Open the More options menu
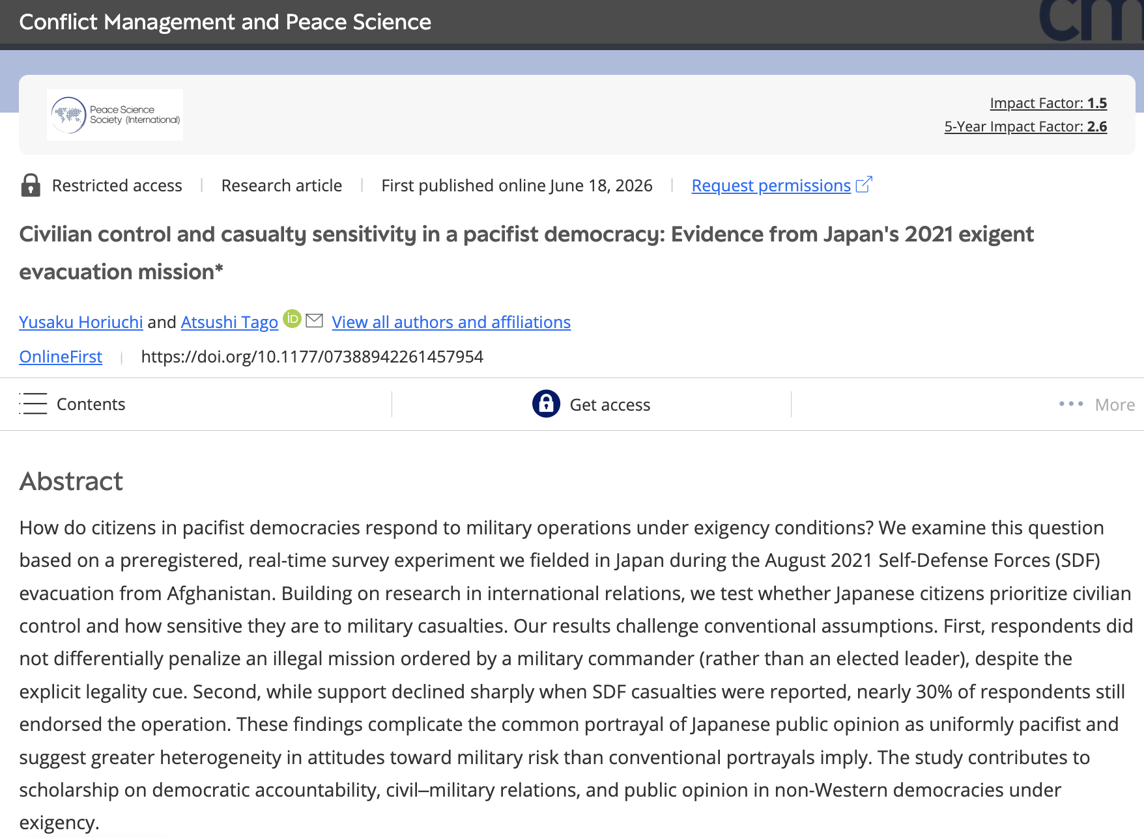The image size is (1144, 837). pyautogui.click(x=1097, y=405)
